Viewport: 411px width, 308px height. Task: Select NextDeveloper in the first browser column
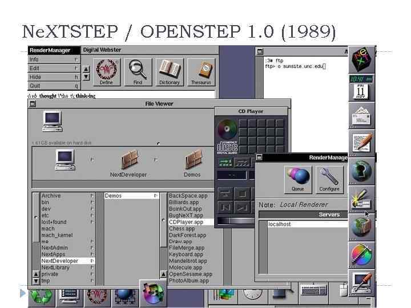pos(67,261)
